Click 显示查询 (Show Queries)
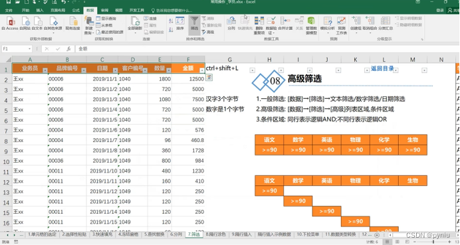The height and width of the screenshot is (245, 460). pos(106,19)
